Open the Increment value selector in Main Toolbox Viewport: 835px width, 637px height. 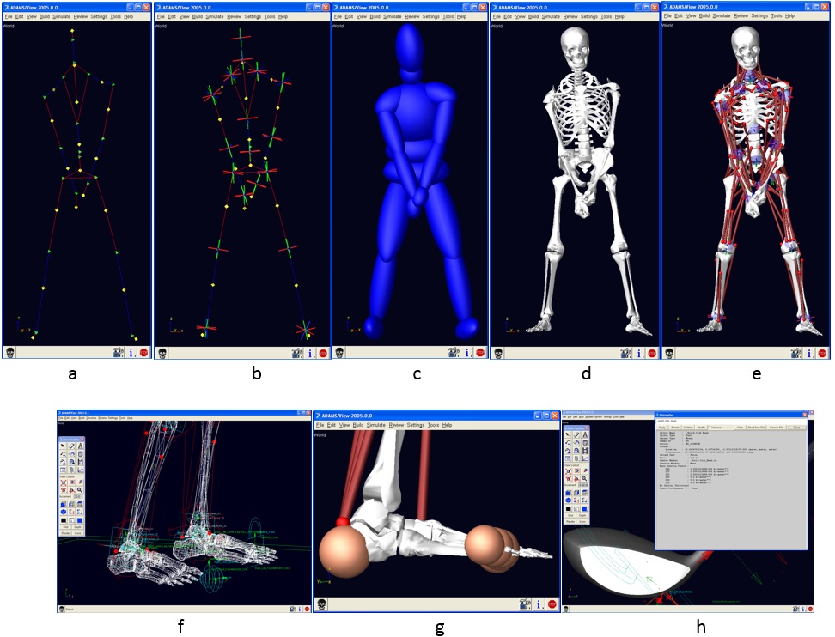(583, 485)
